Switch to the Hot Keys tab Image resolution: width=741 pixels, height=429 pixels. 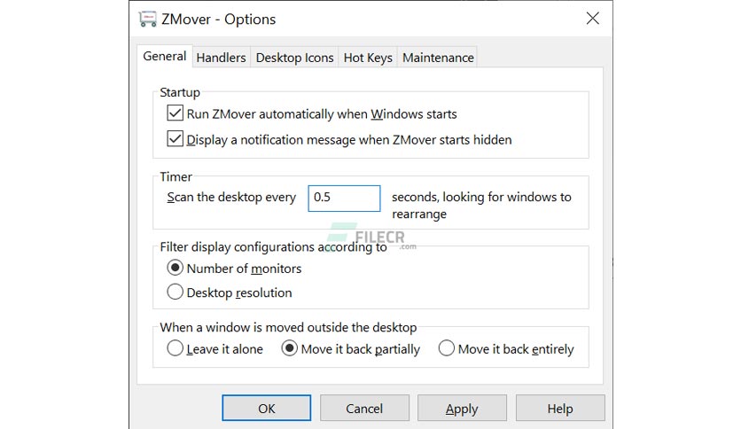tap(368, 58)
